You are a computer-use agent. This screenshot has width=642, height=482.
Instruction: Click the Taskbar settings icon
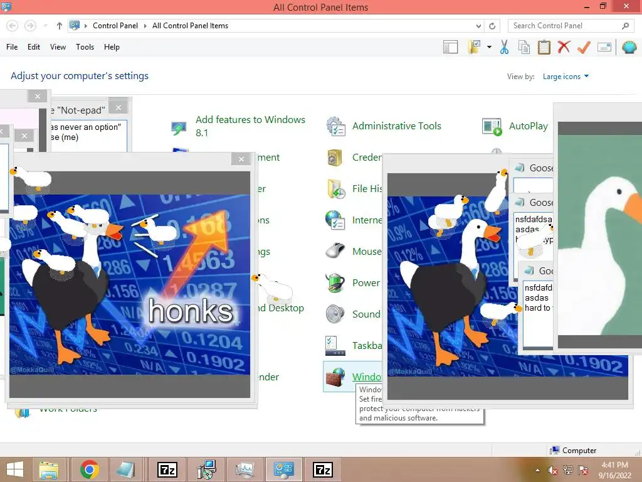pyautogui.click(x=335, y=346)
